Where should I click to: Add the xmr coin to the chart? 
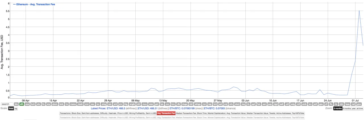click(x=87, y=104)
